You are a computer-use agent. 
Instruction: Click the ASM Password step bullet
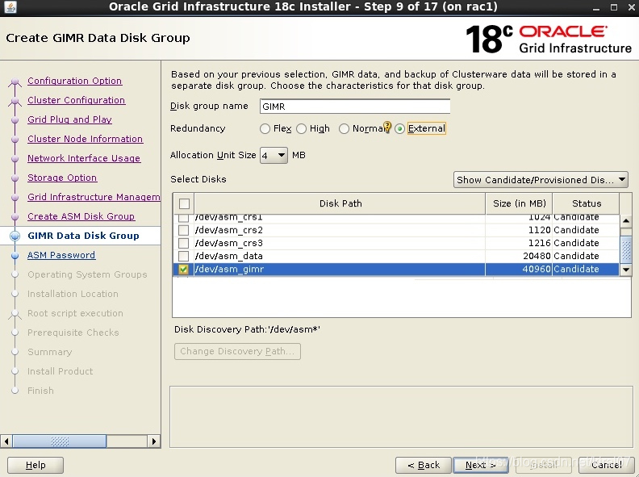15,256
